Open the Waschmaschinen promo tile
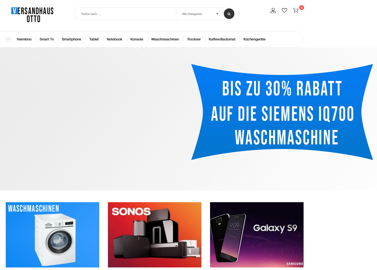This screenshot has height=270, width=377. coord(52,235)
